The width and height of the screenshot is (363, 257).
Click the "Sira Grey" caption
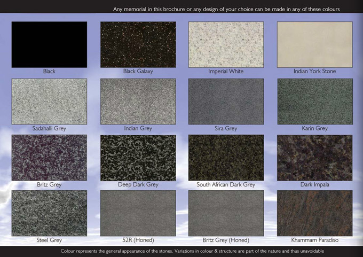[226, 128]
